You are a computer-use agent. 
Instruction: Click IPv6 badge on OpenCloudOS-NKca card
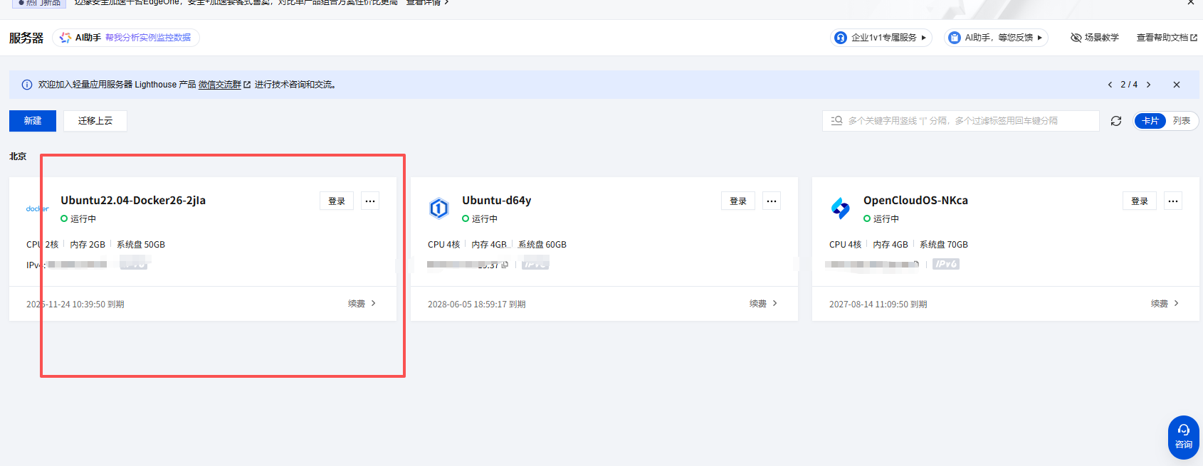pos(946,264)
